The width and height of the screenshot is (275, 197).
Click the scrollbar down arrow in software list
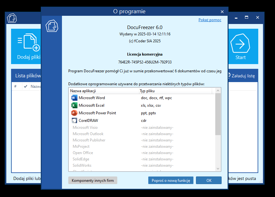218,169
